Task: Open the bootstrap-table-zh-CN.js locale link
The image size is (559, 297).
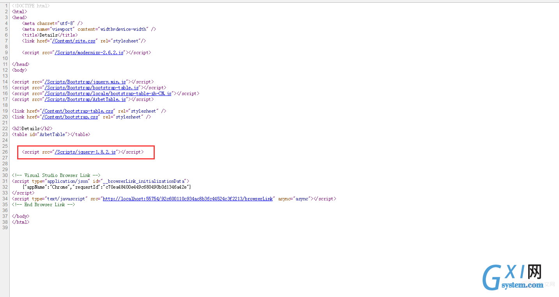Action: [x=108, y=94]
